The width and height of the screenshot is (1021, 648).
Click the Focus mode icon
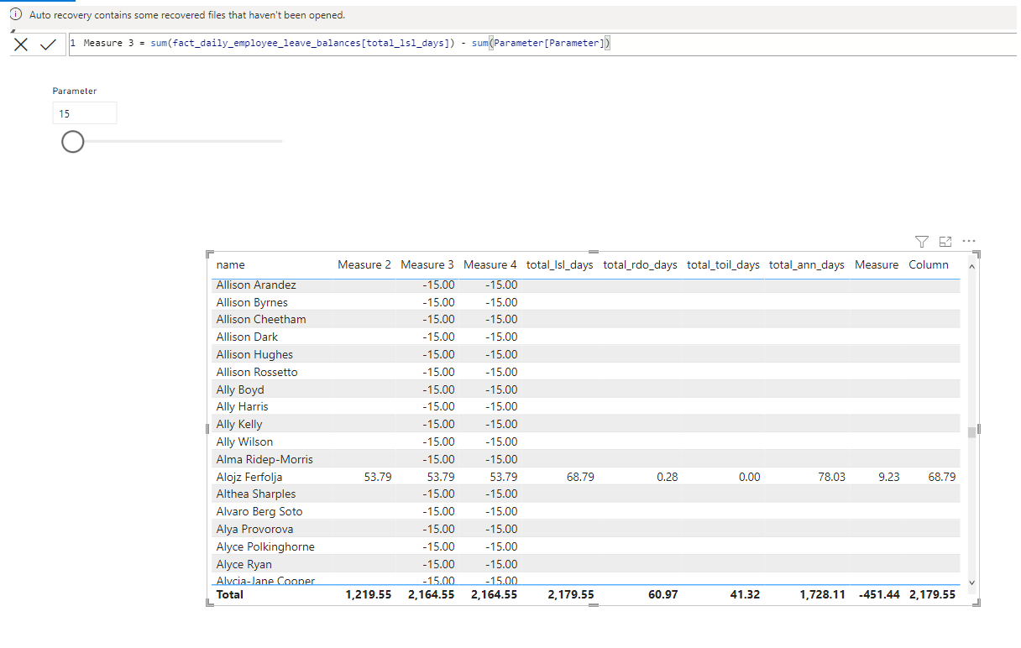(945, 242)
